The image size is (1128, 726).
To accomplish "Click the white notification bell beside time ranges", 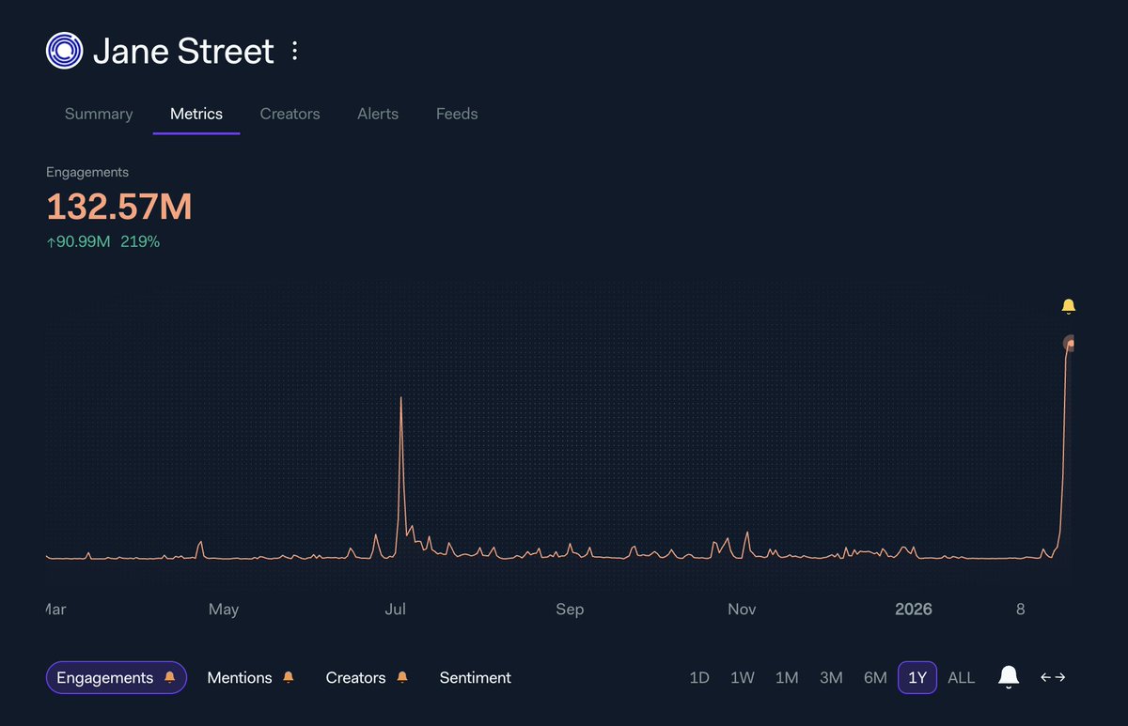I will (x=1008, y=677).
